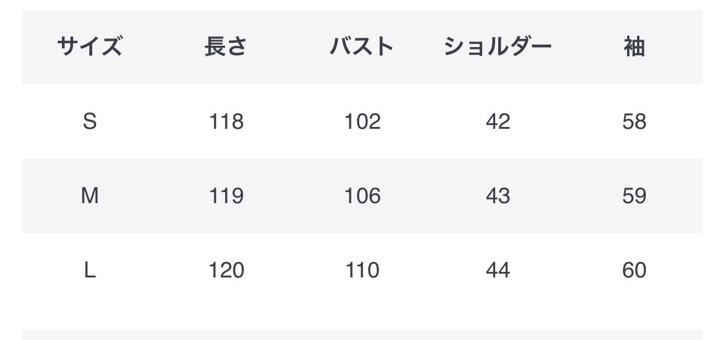The width and height of the screenshot is (725, 340).
Task: Click the ショルダー column header
Action: click(498, 46)
